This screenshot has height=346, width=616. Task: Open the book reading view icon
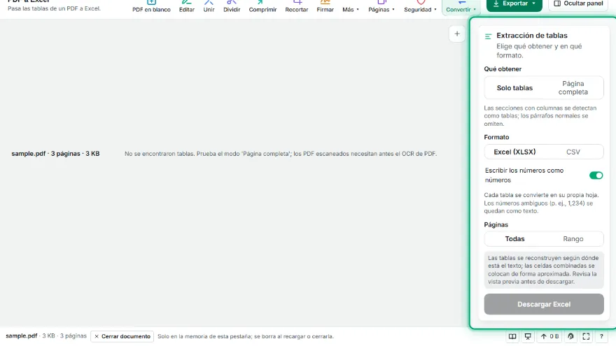[512, 336]
